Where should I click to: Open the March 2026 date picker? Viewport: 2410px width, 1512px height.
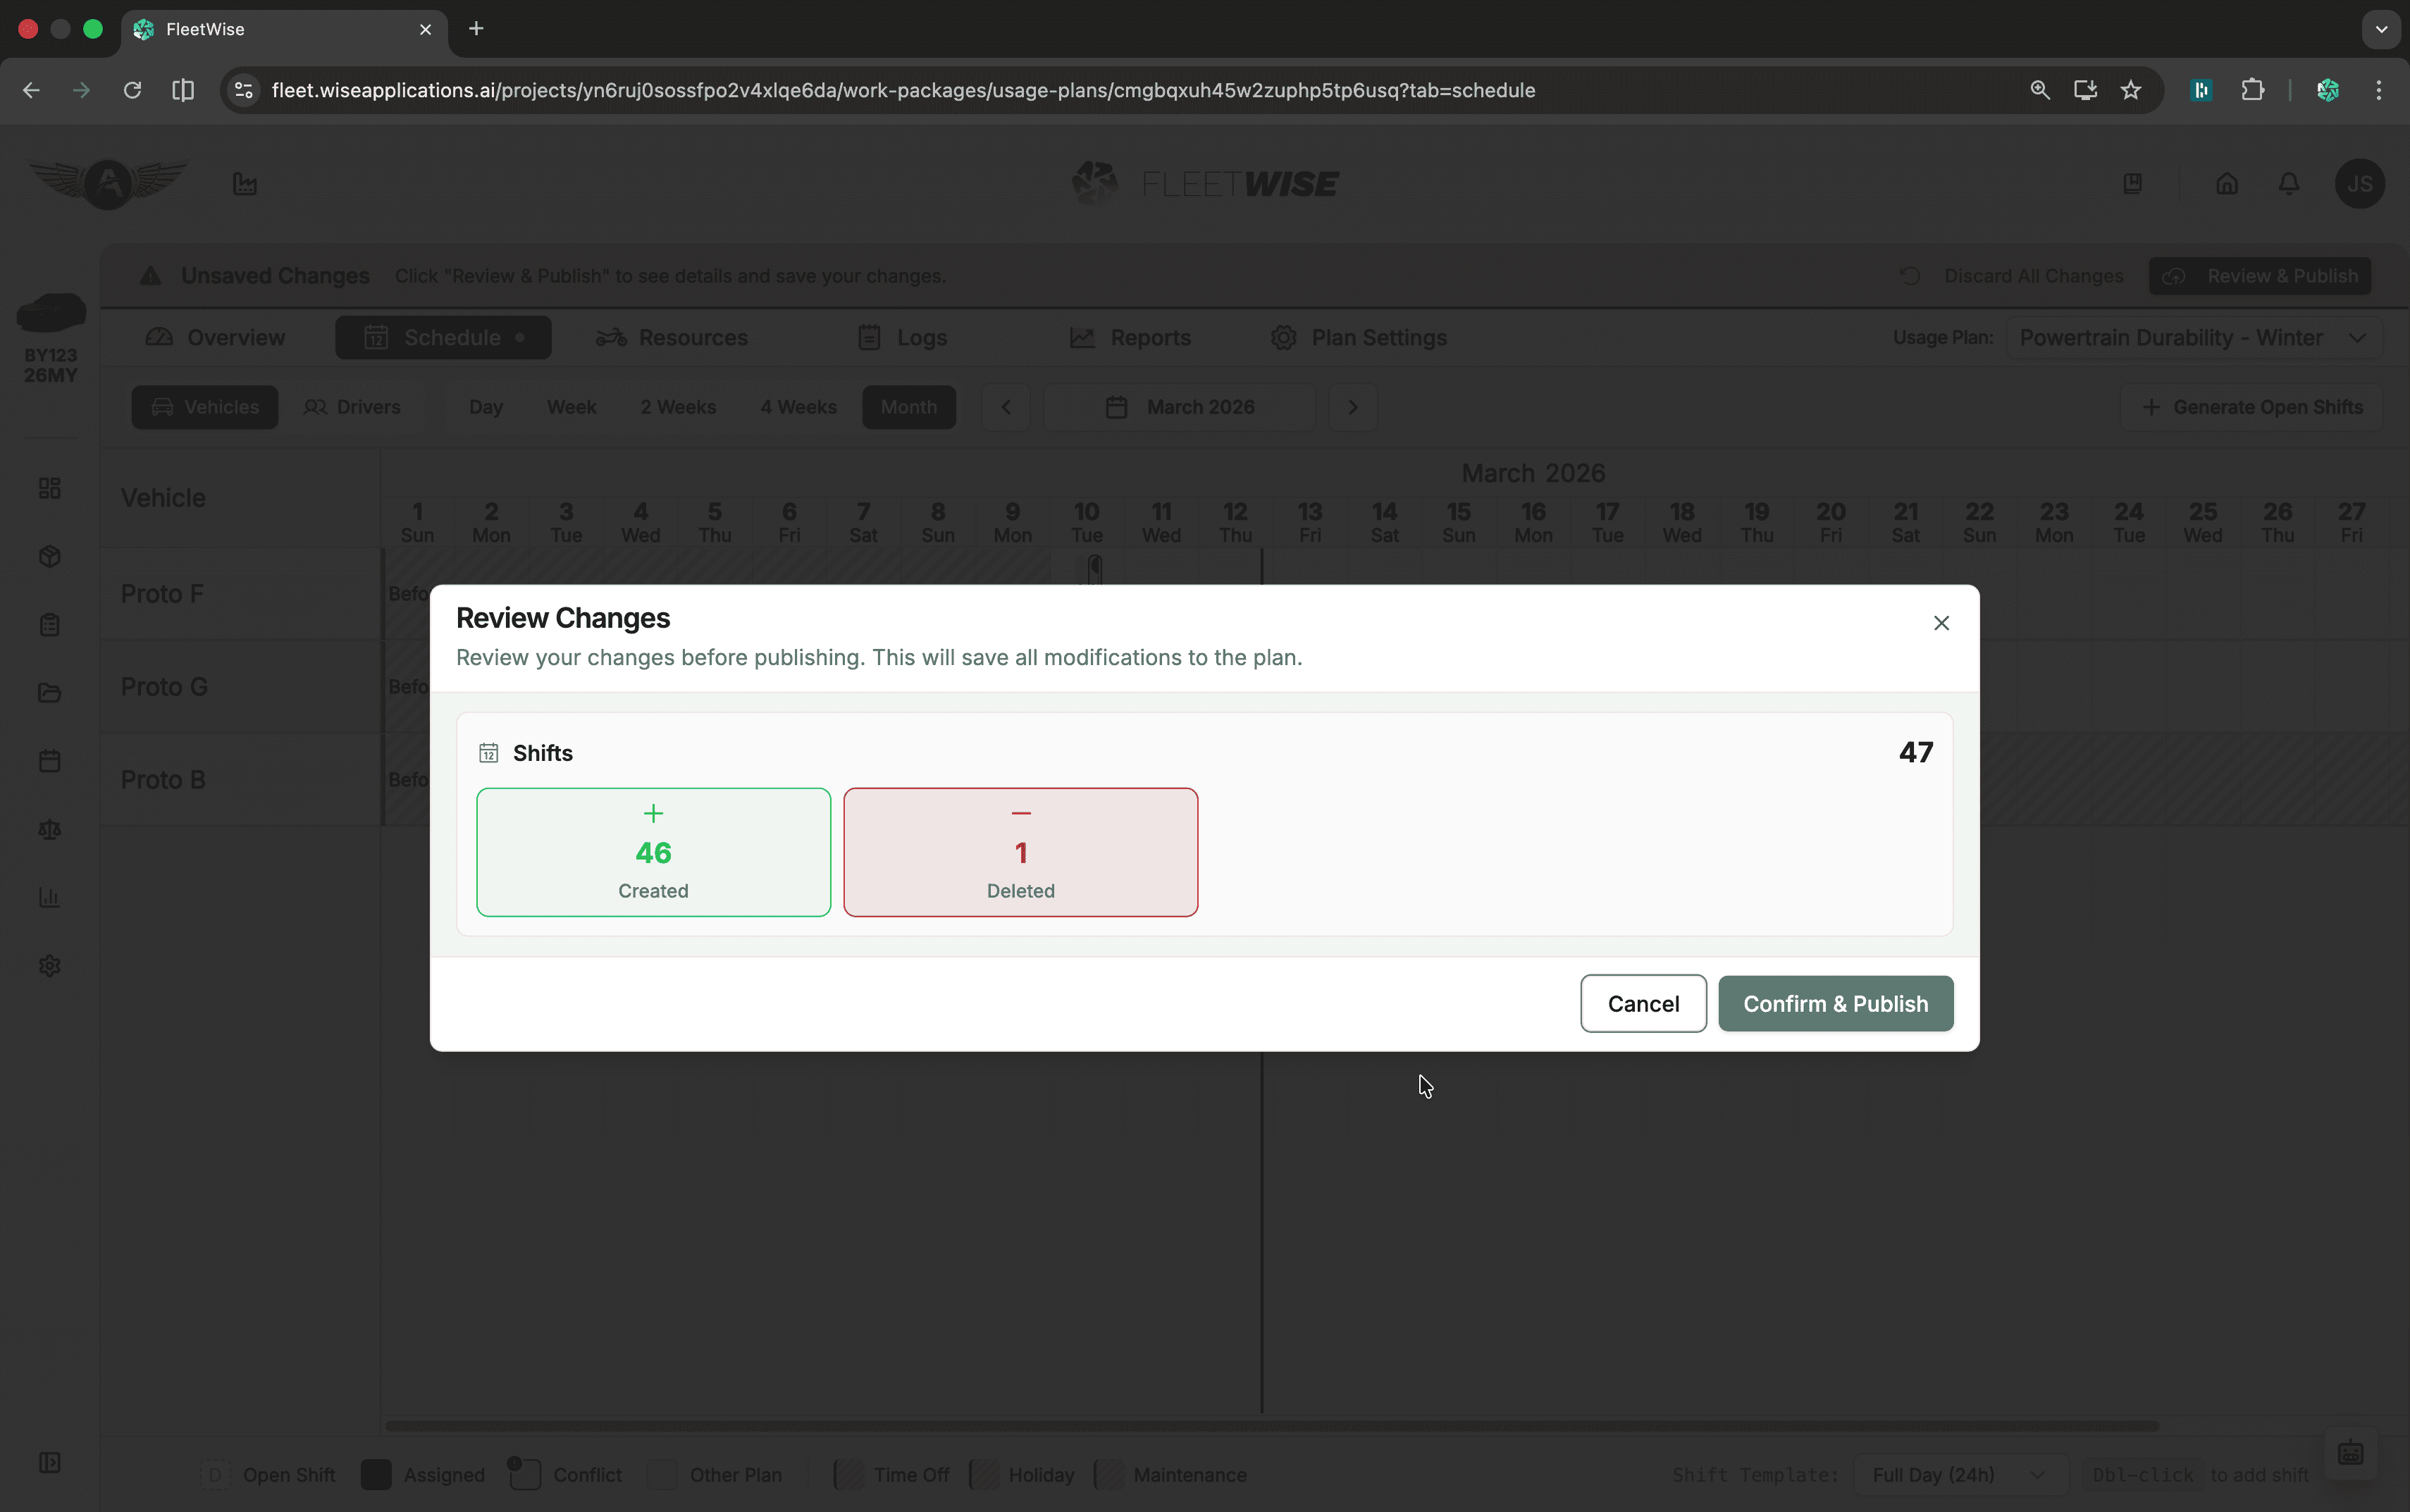pos(1179,407)
